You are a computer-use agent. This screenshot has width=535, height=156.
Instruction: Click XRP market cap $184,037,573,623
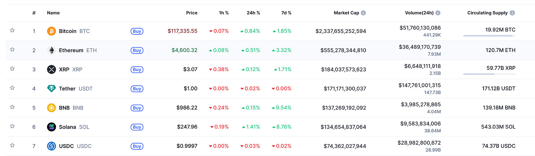344,69
